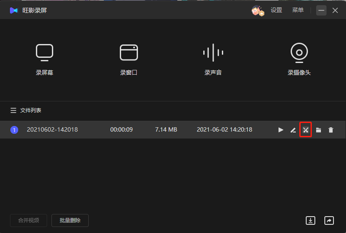The height and width of the screenshot is (233, 346).
Task: Play the 20210602-142018 recording
Action: pyautogui.click(x=281, y=130)
